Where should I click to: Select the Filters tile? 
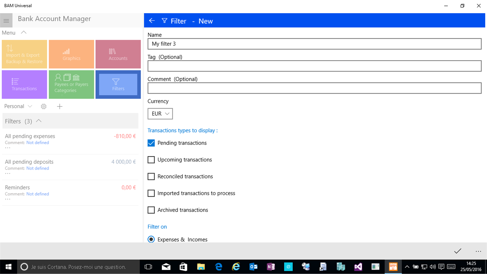click(118, 84)
